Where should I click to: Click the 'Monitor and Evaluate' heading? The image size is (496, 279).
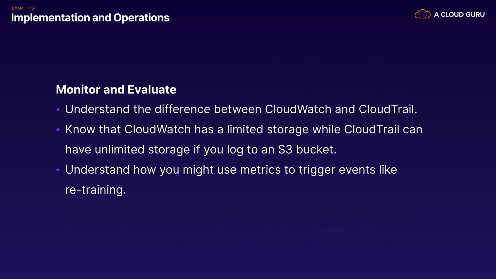[x=116, y=90]
